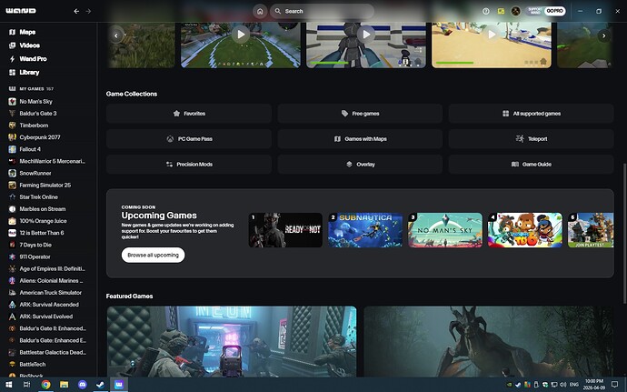This screenshot has width=627, height=392.
Task: Select 911 Operator in the games list
Action: tap(35, 256)
